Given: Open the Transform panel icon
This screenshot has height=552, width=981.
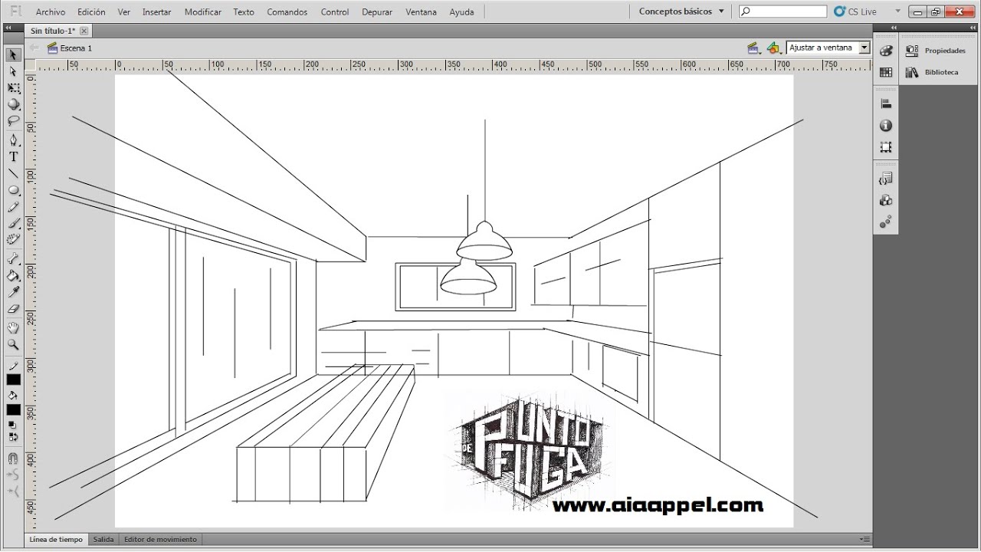Looking at the screenshot, I should [x=886, y=147].
